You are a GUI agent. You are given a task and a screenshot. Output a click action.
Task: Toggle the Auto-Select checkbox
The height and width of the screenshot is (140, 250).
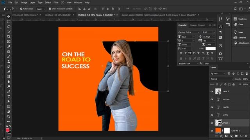(21, 9)
